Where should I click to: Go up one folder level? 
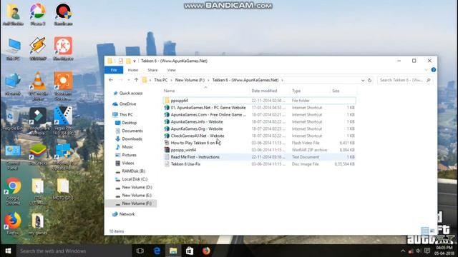coord(136,80)
